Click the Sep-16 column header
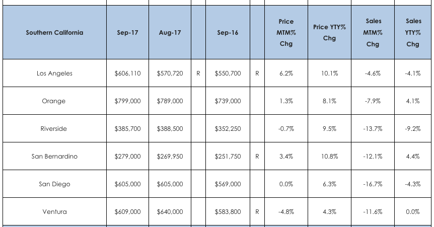The height and width of the screenshot is (227, 434). (228, 33)
